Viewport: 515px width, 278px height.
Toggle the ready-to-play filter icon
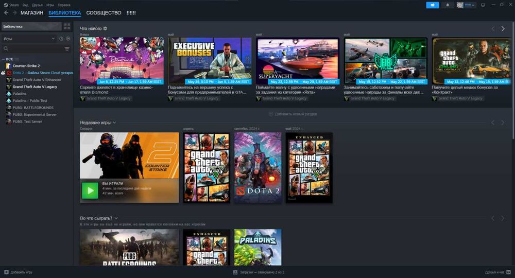tap(68, 39)
